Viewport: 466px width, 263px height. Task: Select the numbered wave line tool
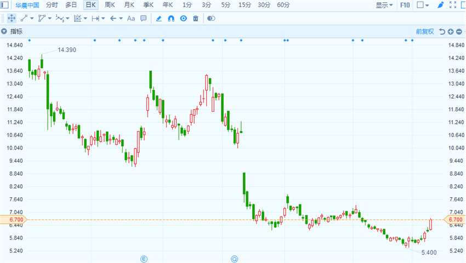click(x=59, y=19)
